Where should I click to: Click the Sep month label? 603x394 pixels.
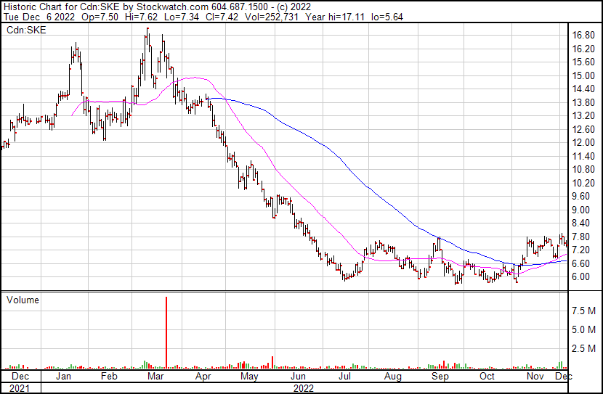(440, 377)
